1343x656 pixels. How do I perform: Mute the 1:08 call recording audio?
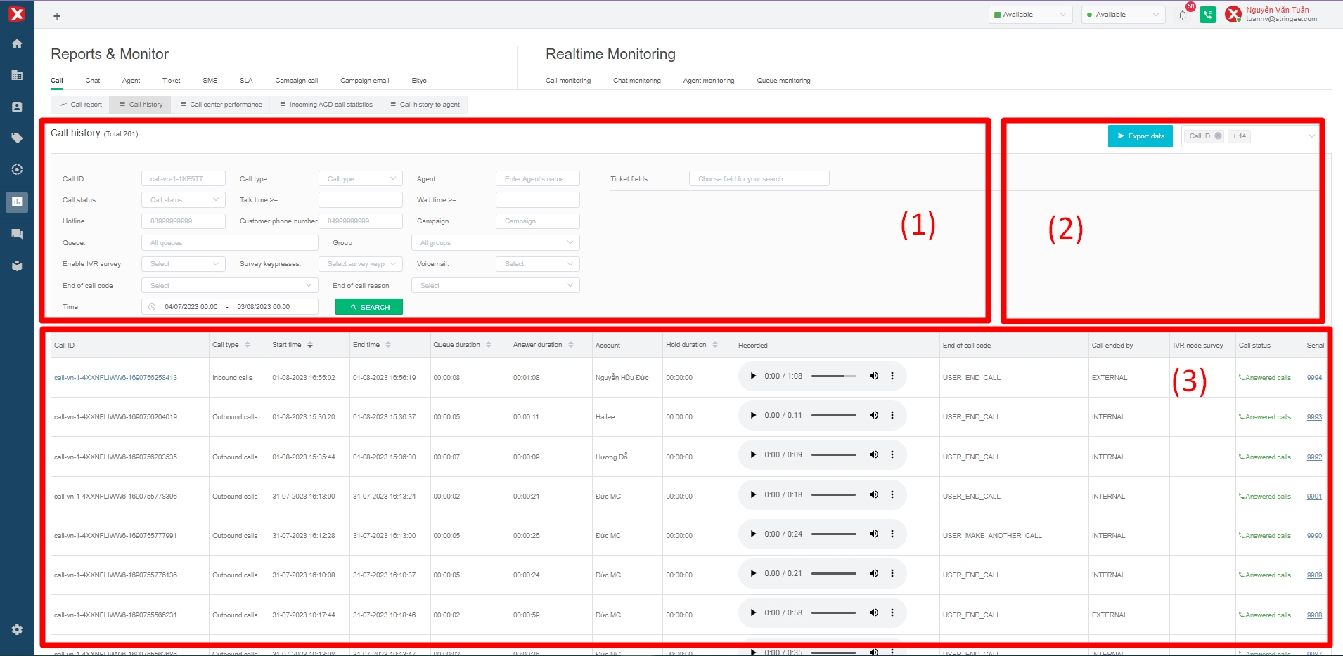873,376
